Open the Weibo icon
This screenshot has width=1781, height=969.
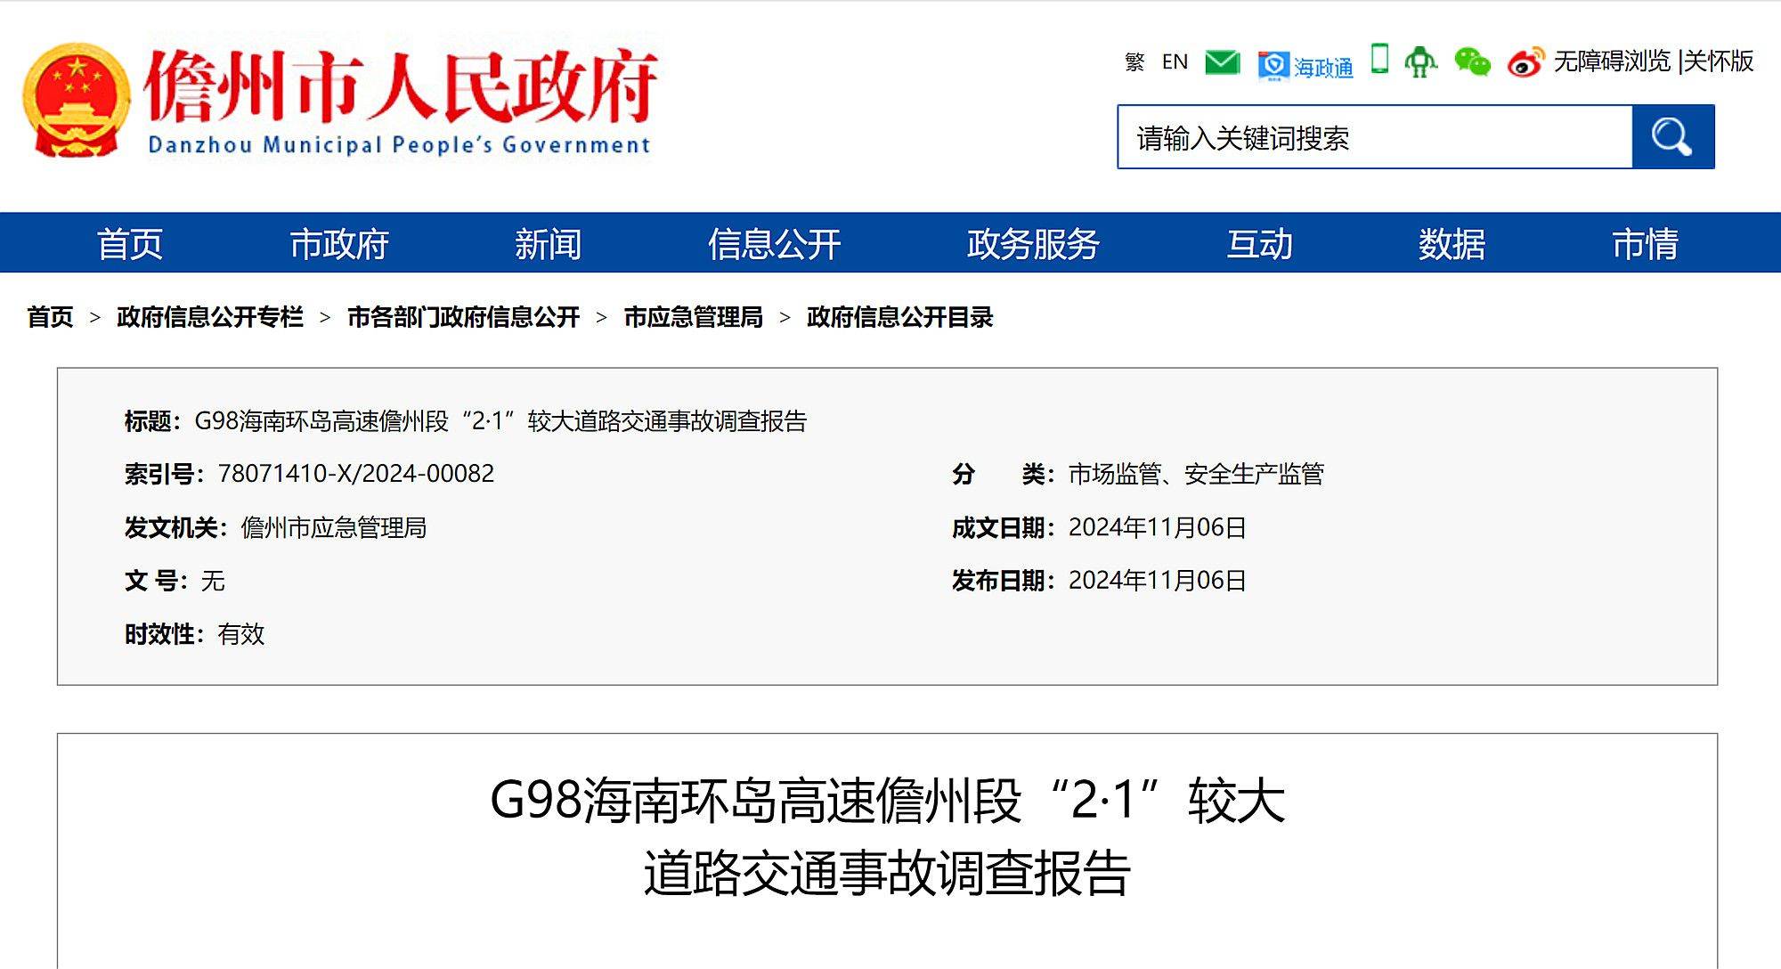coord(1525,62)
